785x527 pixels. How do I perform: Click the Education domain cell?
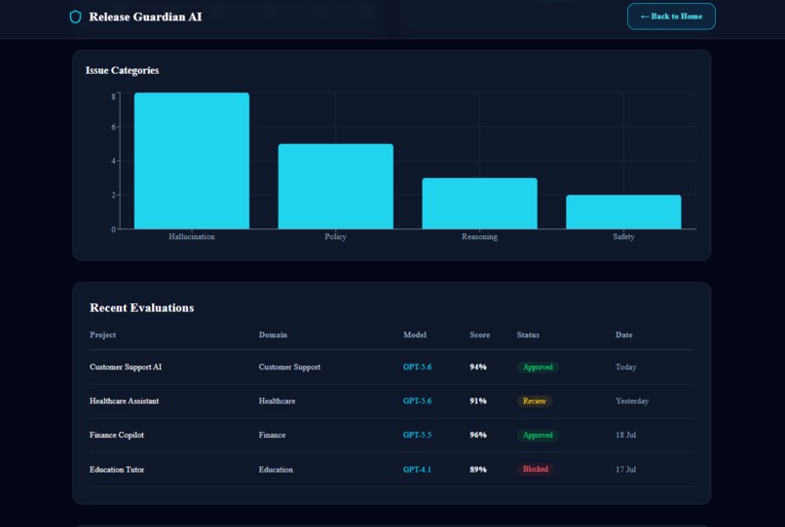pyautogui.click(x=276, y=470)
